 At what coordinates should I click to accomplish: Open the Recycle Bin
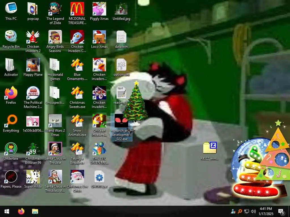(x=11, y=39)
